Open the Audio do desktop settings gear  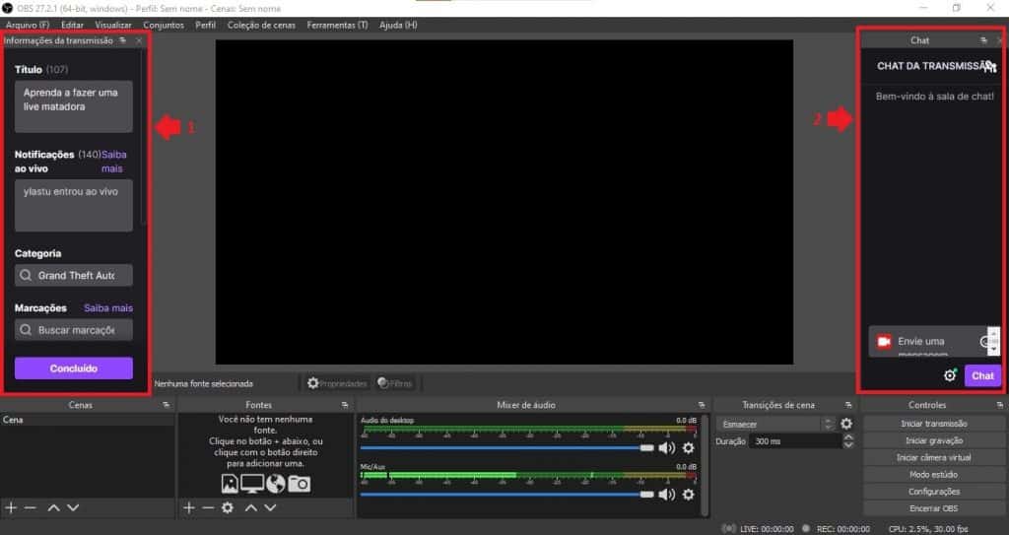point(689,448)
